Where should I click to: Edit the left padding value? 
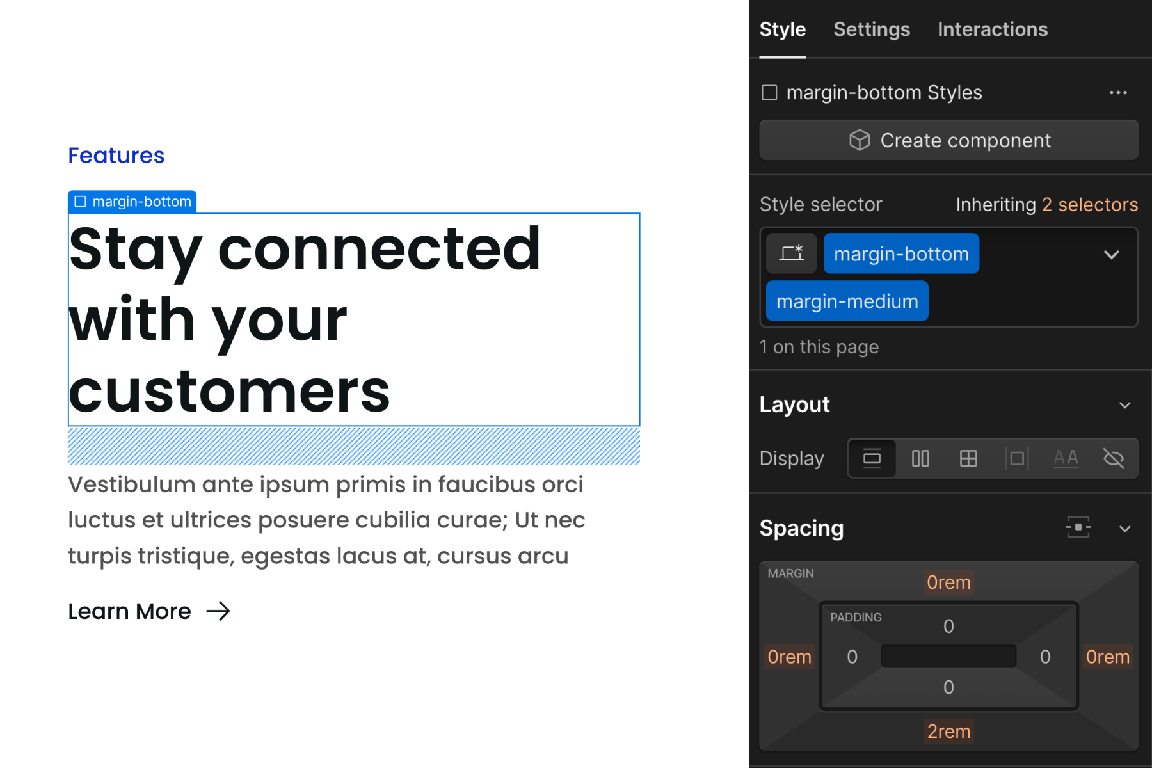(x=852, y=657)
